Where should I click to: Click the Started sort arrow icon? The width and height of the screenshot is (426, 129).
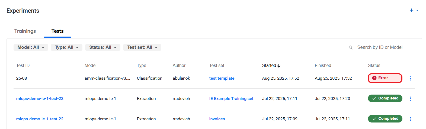(279, 66)
